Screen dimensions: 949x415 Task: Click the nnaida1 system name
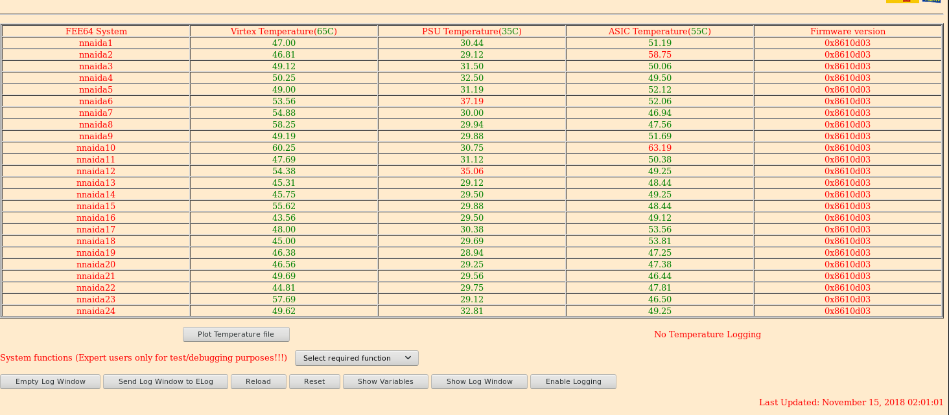pyautogui.click(x=96, y=43)
